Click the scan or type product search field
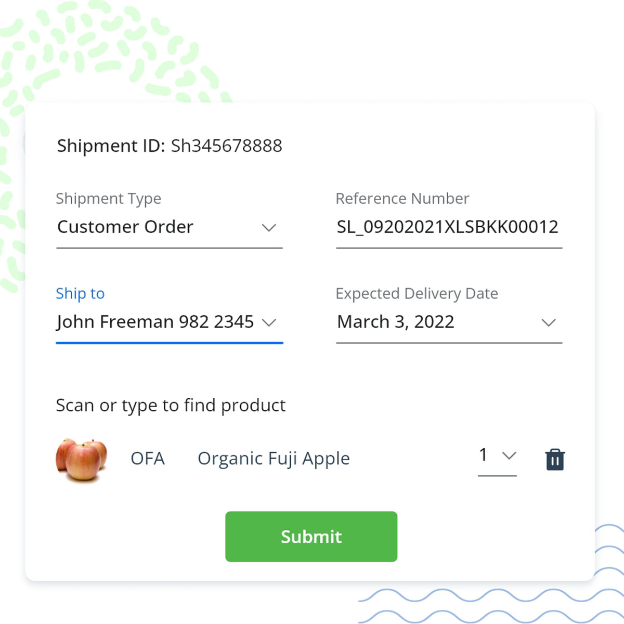 tap(171, 406)
